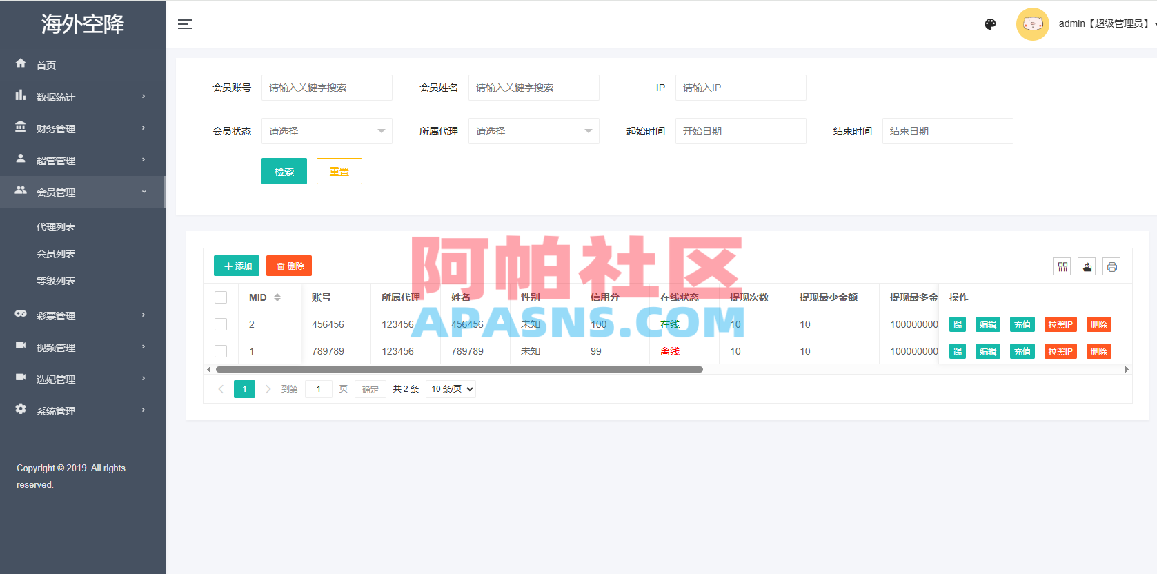Click the green 添加 add button
This screenshot has height=574, width=1157.
click(237, 266)
